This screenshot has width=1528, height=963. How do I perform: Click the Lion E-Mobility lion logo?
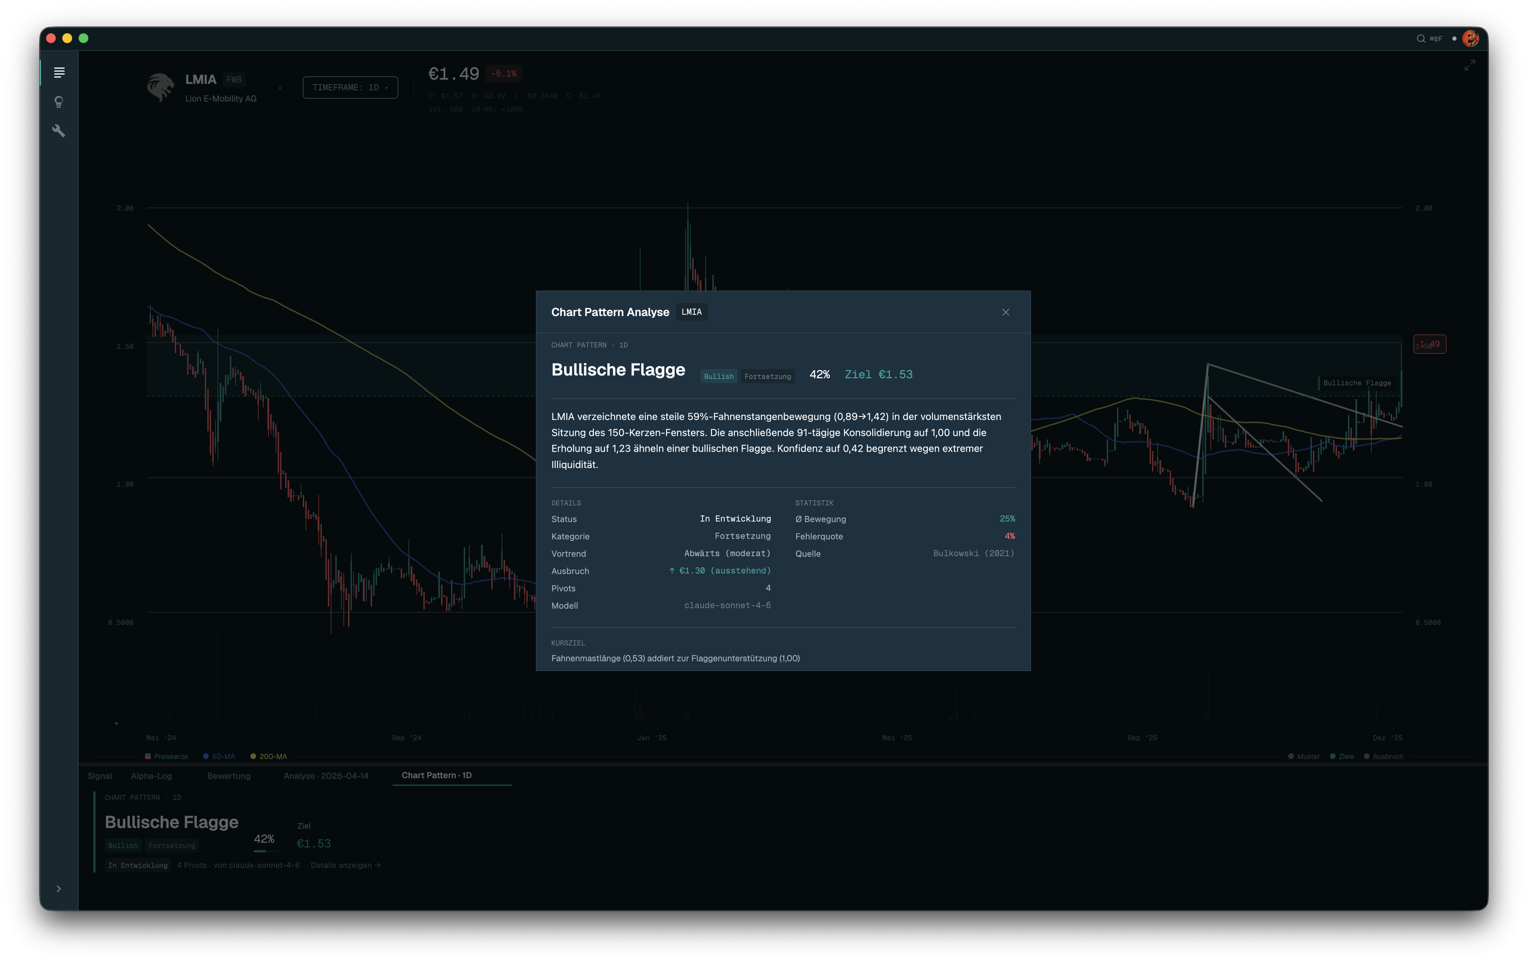[x=161, y=88]
